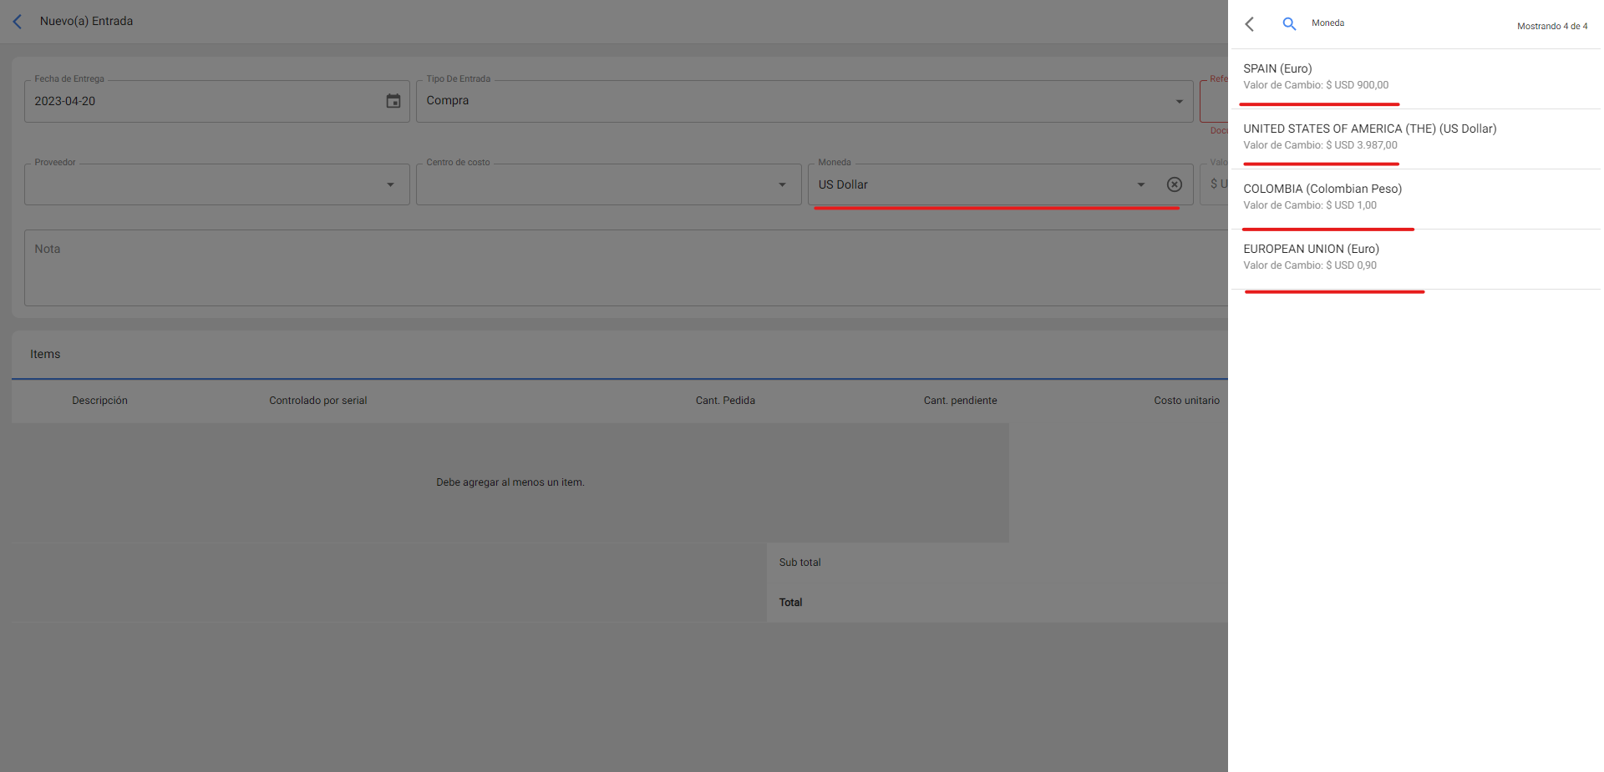Click the search magnifier in Moneda panel

[x=1289, y=24]
